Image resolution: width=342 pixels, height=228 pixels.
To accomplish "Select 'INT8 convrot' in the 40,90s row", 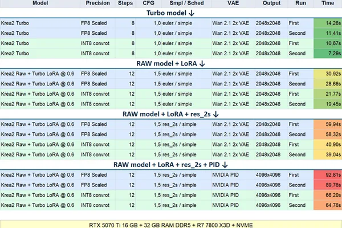I will pos(95,144).
